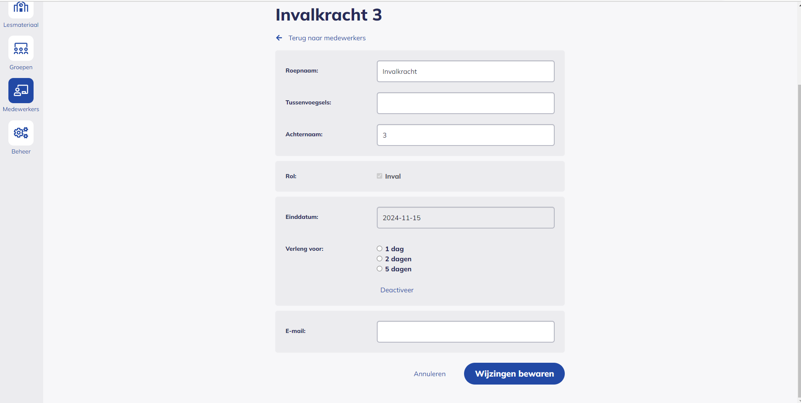Open the Groepen sidebar icon
Screen dimensions: 801x403
click(21, 49)
